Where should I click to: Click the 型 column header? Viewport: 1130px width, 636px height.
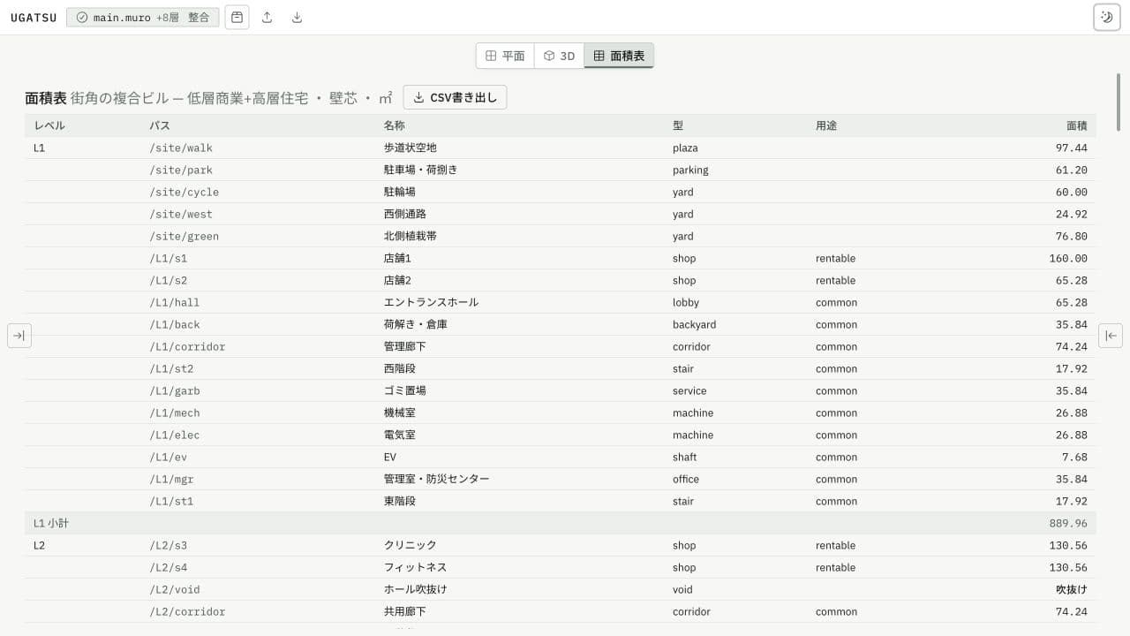[678, 125]
